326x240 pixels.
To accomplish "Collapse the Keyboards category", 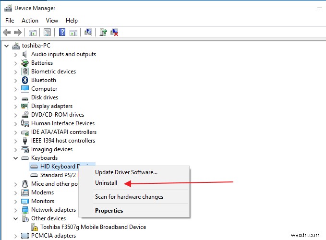I will pos(15,158).
